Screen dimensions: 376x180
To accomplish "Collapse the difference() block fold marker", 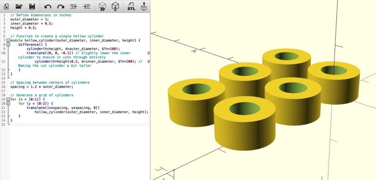I will click(x=8, y=45).
